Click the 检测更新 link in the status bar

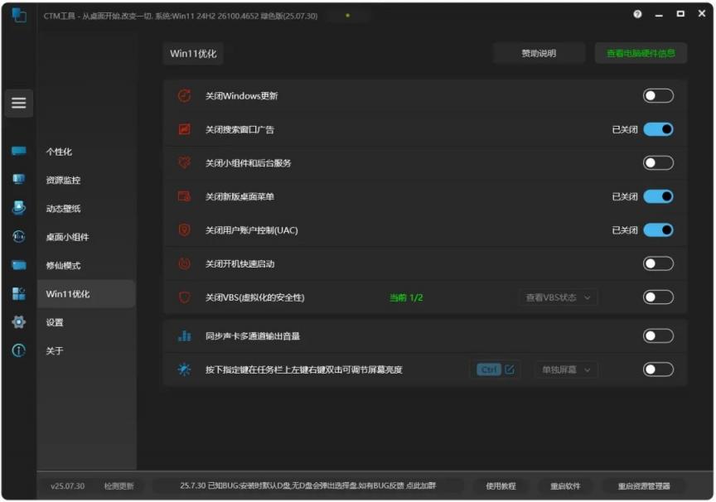[118, 486]
